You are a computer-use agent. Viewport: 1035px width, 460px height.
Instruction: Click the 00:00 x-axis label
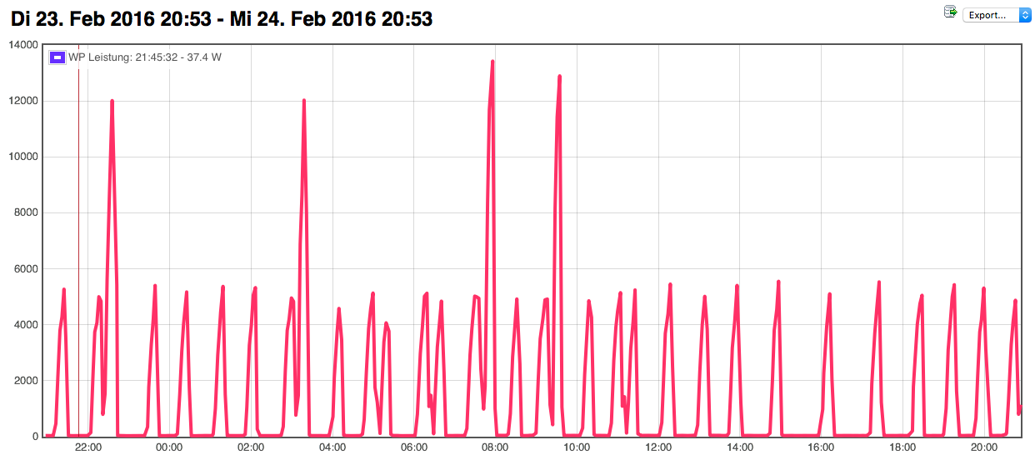point(169,447)
